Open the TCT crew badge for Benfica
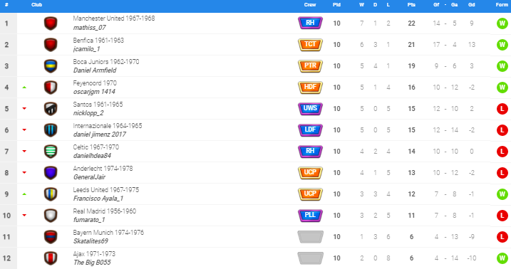 pos(310,45)
